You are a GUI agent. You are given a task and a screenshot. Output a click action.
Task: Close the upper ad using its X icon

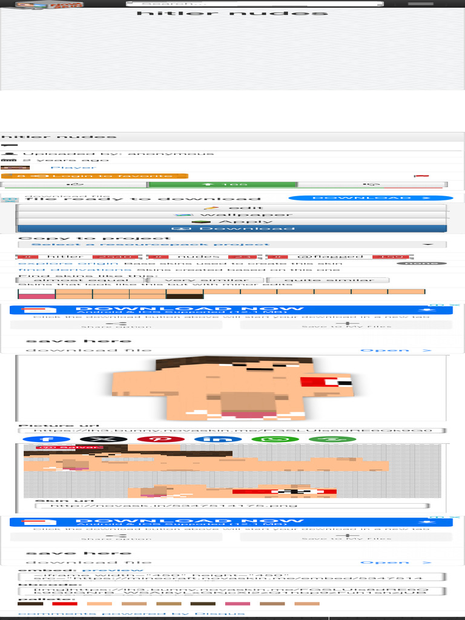coord(455,305)
